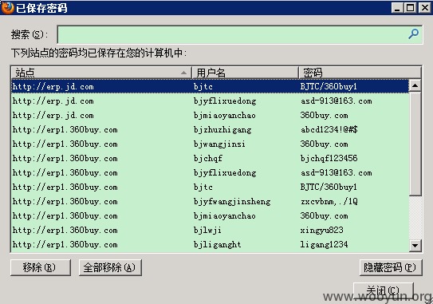Click the Firefox icon in title bar

click(x=7, y=7)
